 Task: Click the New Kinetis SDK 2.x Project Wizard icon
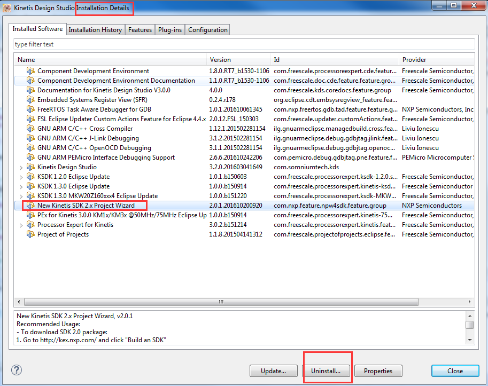(x=30, y=206)
